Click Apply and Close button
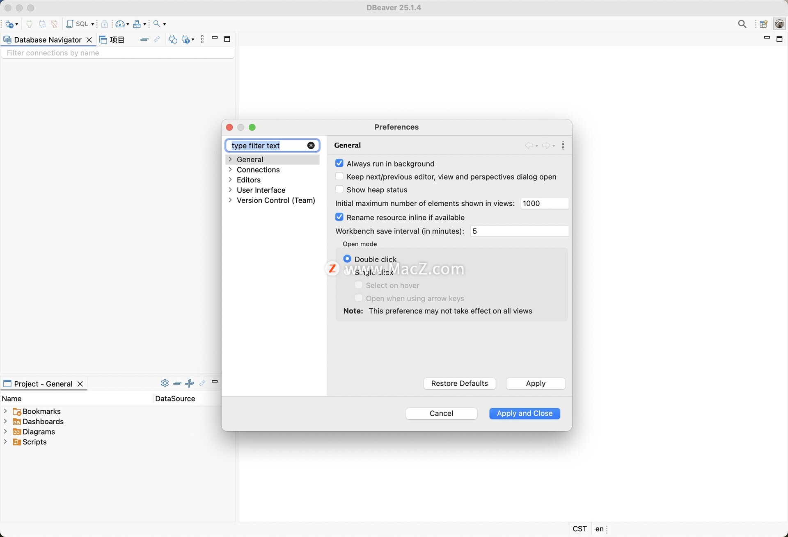This screenshot has width=788, height=537. [525, 413]
